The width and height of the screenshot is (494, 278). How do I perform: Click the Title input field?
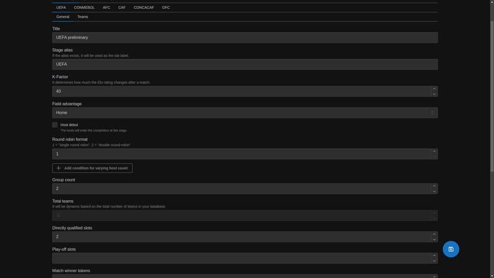[x=245, y=37]
